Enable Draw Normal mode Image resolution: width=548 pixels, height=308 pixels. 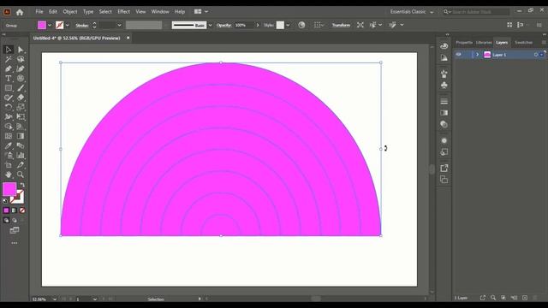pos(6,221)
